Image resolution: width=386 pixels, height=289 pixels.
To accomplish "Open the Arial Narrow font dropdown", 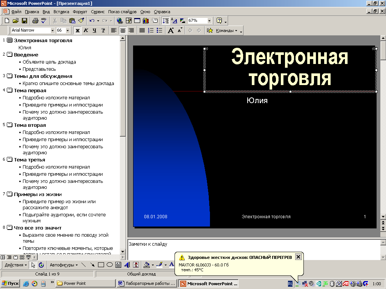I will click(52, 30).
